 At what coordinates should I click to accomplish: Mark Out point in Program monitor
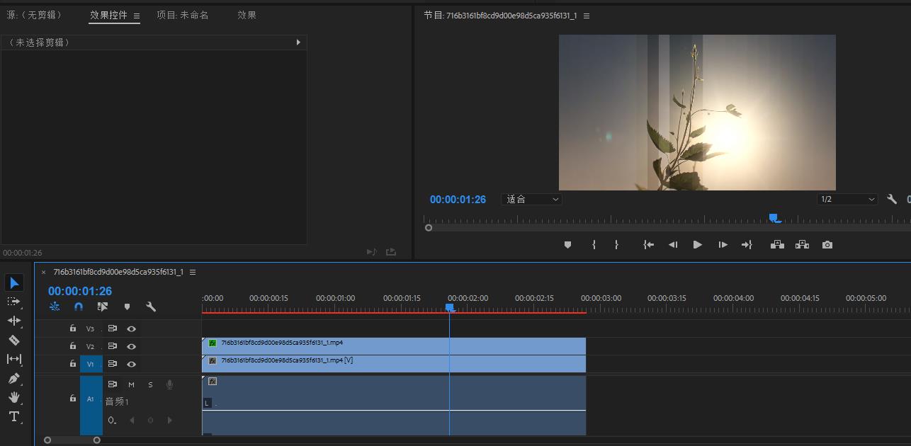(616, 245)
